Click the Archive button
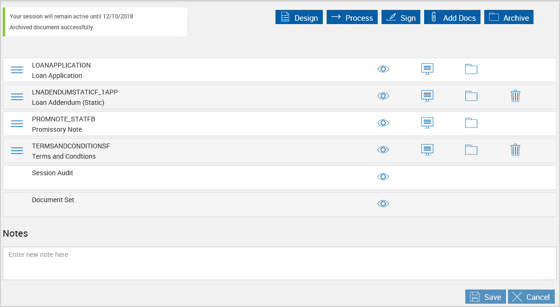 tap(508, 17)
